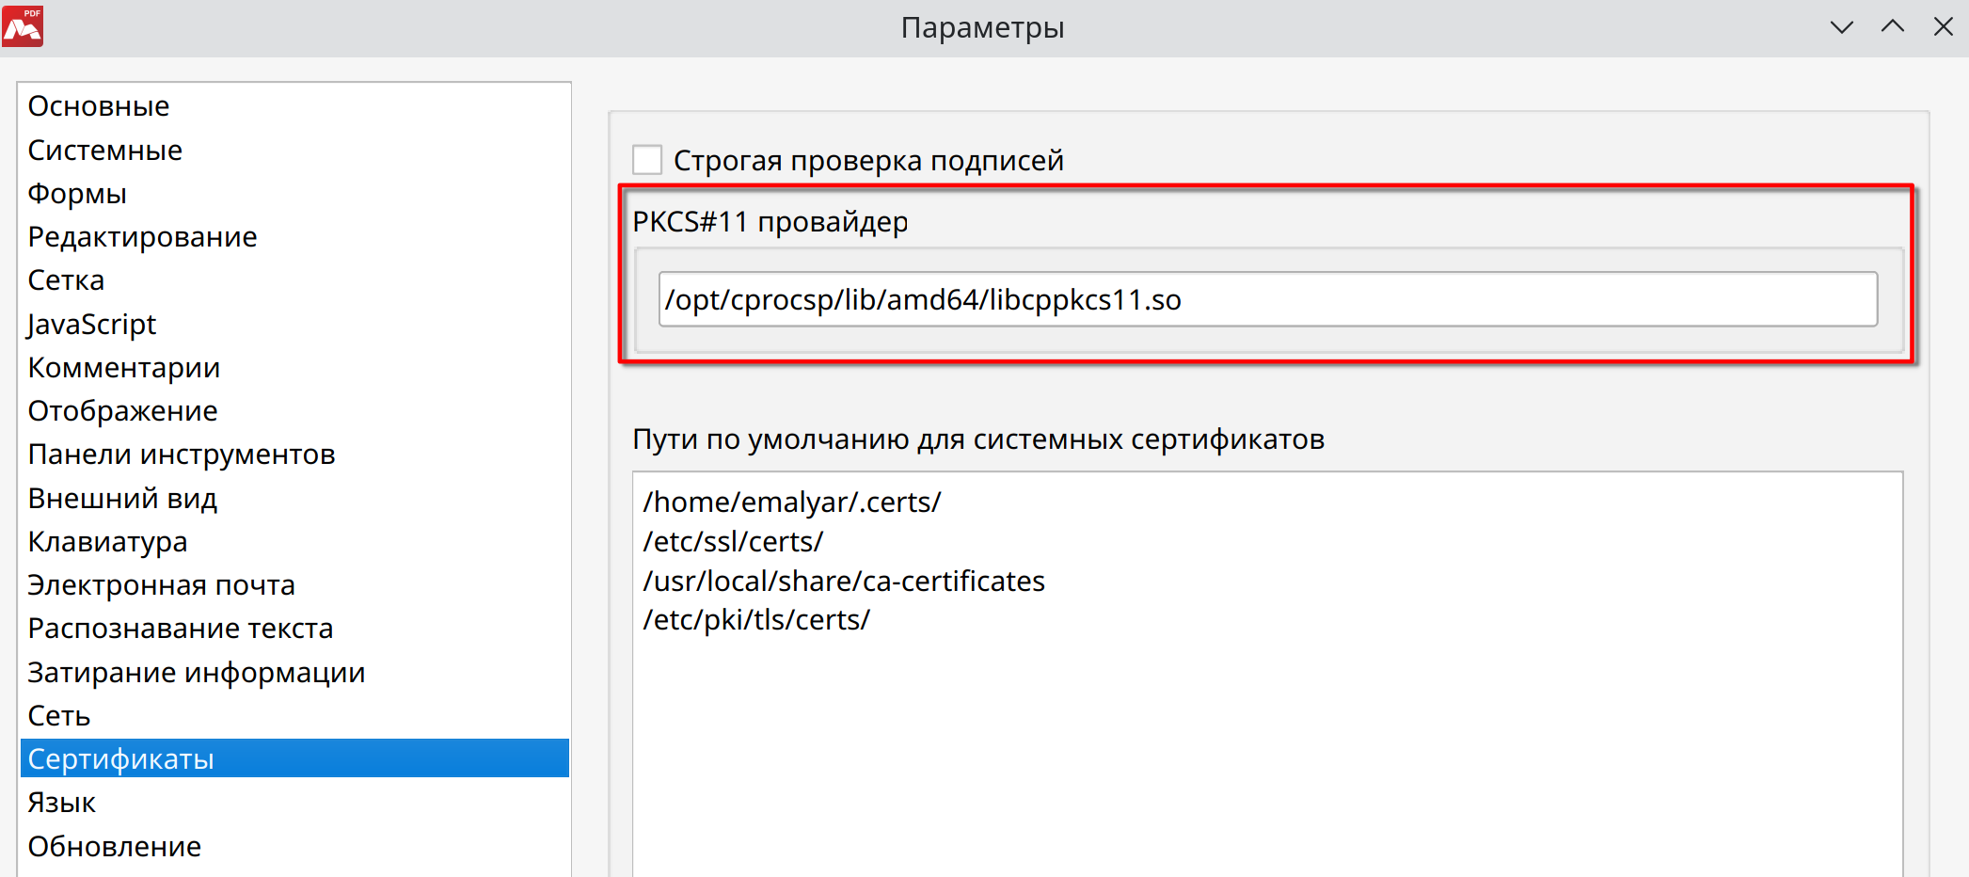Select Клавиатура category
Screen dimensions: 1969x877
point(294,542)
